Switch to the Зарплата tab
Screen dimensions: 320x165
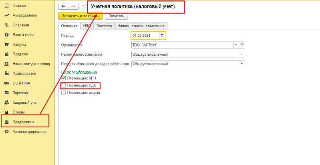(104, 26)
